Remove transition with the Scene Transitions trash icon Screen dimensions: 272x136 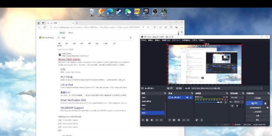tap(237, 106)
